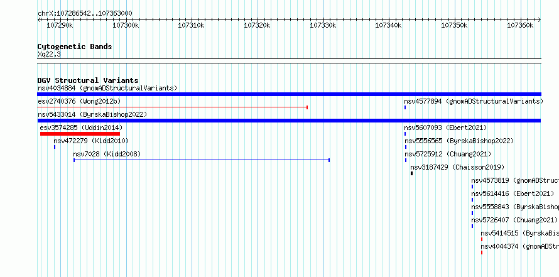Click the blue marker below nsv4577894
Viewport: 559px width, 277px height.
click(405, 107)
